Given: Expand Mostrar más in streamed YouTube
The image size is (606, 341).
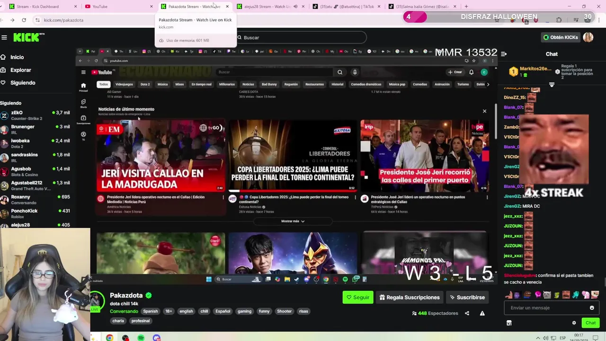Looking at the screenshot, I should (293, 221).
